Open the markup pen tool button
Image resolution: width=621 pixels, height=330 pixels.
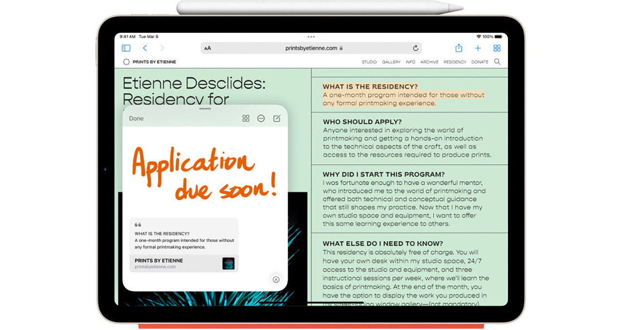[x=276, y=279]
